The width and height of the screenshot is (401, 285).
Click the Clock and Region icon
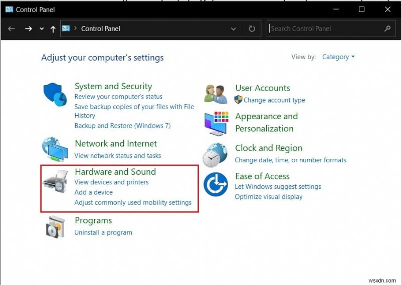216,154
